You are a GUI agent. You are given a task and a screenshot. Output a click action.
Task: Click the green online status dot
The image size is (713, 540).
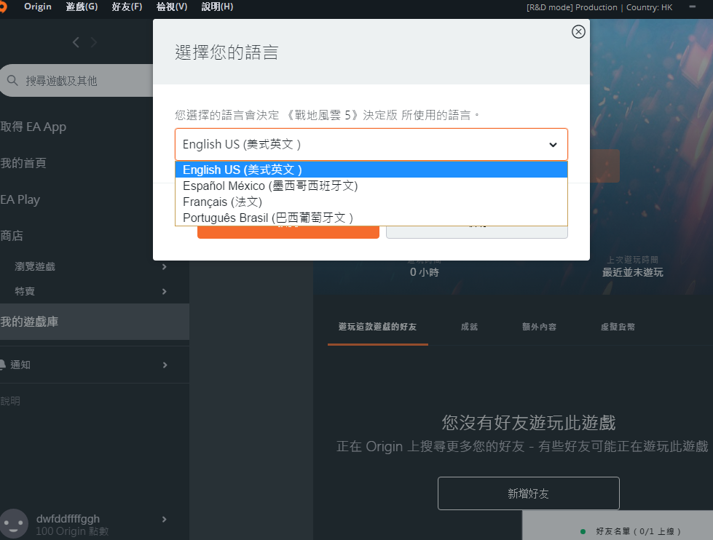pyautogui.click(x=583, y=532)
